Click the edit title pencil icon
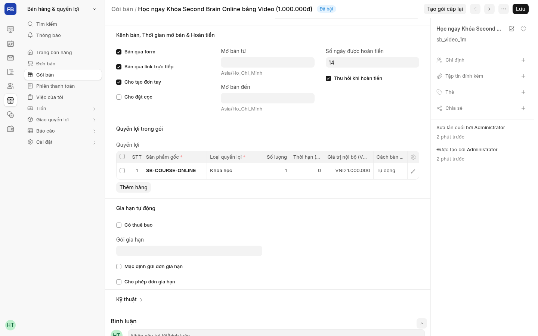This screenshot has width=538, height=336. click(x=511, y=29)
